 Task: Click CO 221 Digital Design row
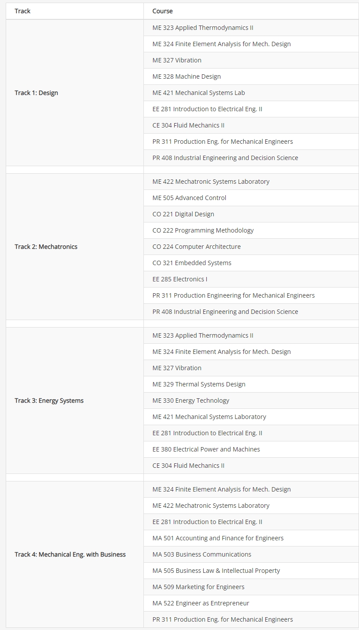pos(183,214)
